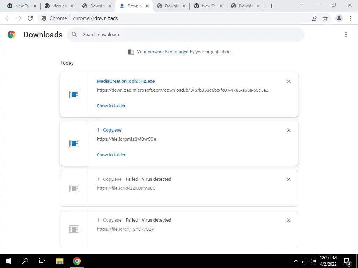358x268 pixels.
Task: Bookmark this page with the star icon
Action: (325, 18)
